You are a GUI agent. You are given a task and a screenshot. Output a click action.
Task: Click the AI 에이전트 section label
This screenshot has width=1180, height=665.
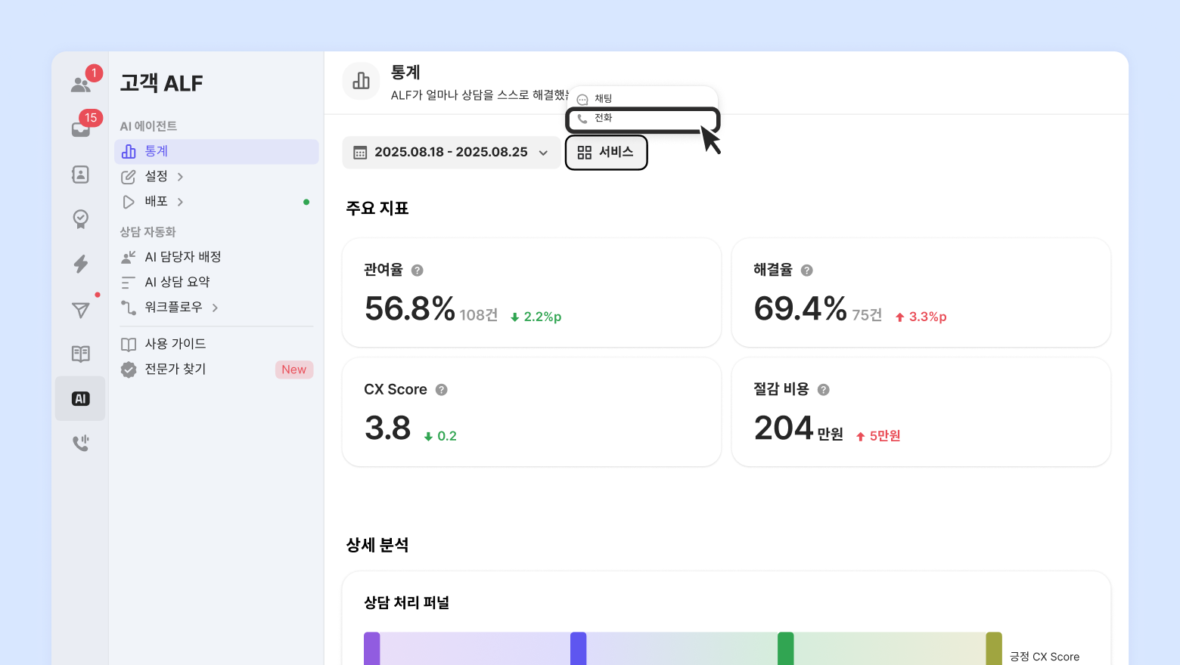[x=149, y=127]
